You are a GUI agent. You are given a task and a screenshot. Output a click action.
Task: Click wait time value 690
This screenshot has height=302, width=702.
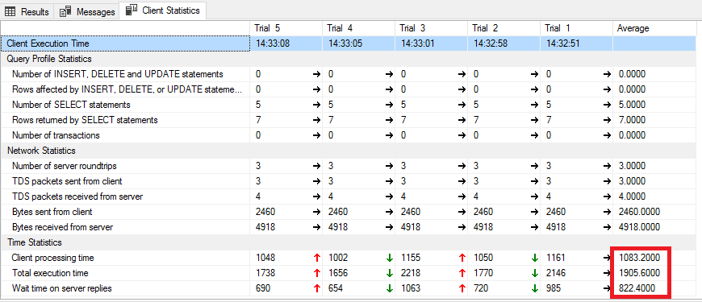tap(263, 288)
